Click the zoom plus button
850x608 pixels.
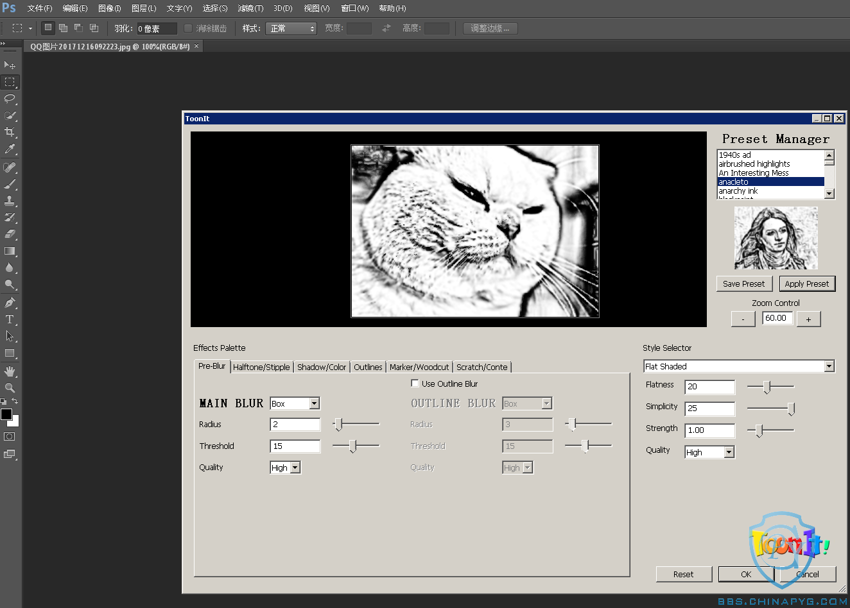(808, 319)
